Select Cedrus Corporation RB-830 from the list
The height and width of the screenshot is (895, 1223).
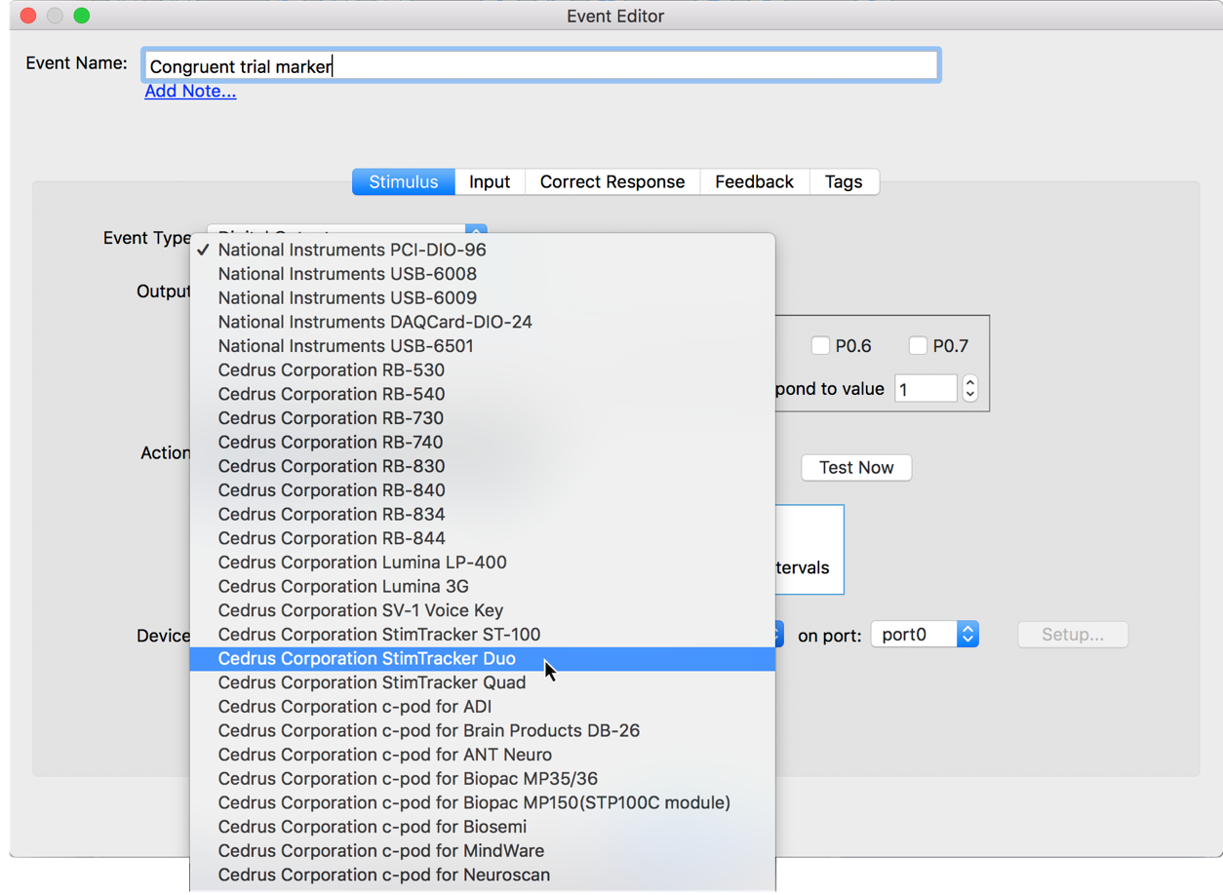332,466
